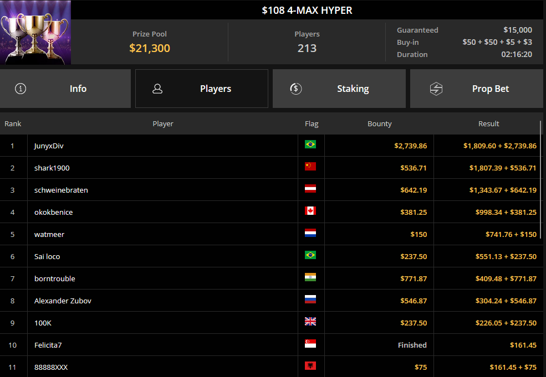Click okokbenice's Canada flag
This screenshot has width=546, height=377.
click(310, 211)
